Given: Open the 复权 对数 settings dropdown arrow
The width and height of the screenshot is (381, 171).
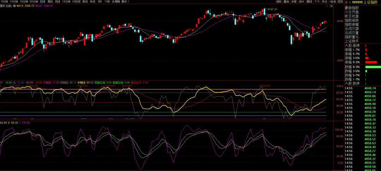Looking at the screenshot, I should (15, 6).
